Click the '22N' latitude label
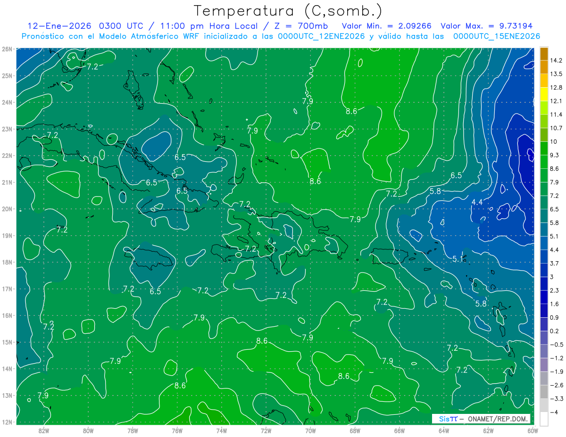 point(7,156)
